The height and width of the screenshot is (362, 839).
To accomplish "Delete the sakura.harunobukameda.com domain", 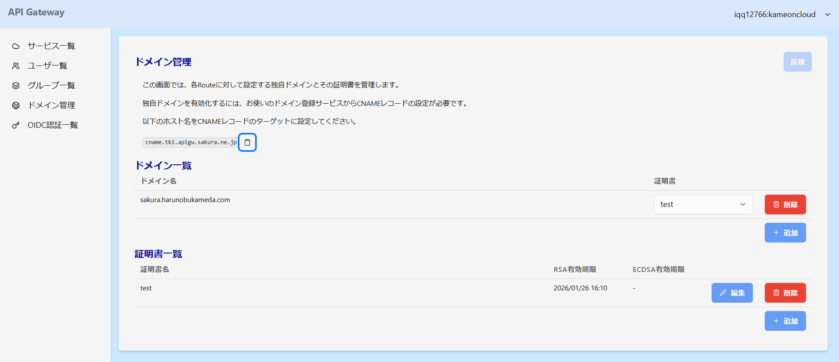I will 785,205.
